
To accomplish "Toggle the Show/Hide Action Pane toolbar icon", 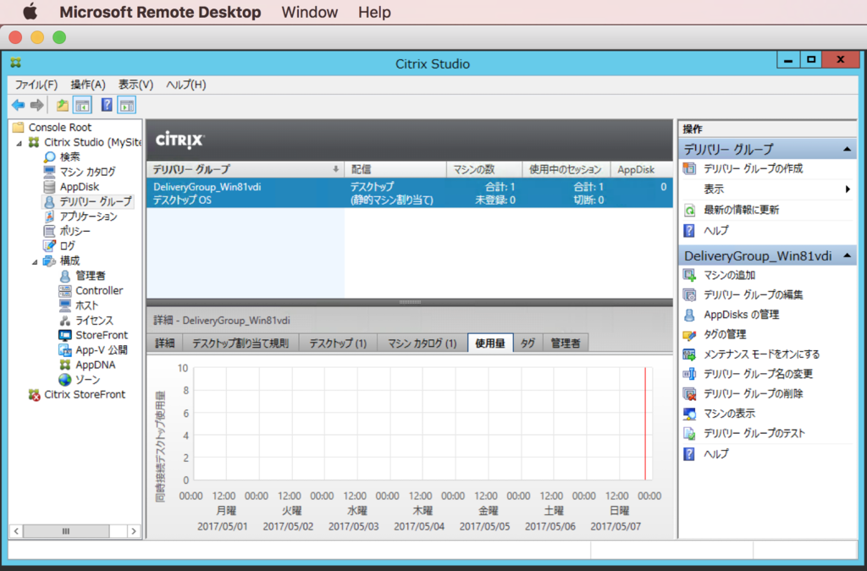I will 127,105.
